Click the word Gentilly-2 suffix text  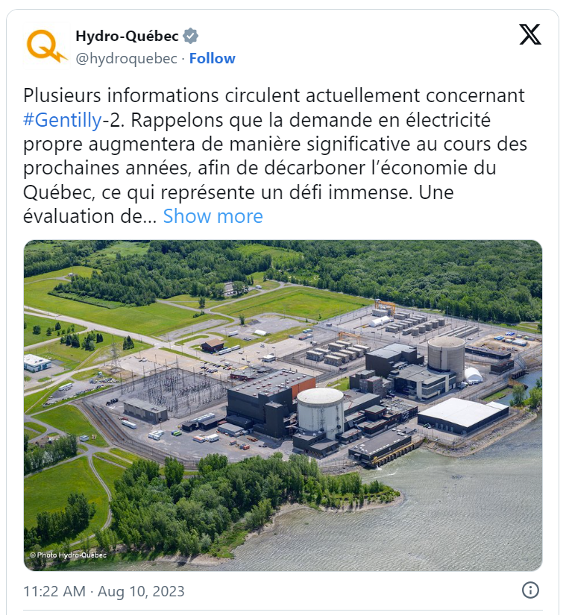point(113,120)
